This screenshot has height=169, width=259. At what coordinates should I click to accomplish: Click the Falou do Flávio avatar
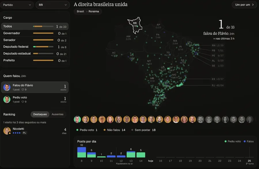pyautogui.click(x=7, y=87)
